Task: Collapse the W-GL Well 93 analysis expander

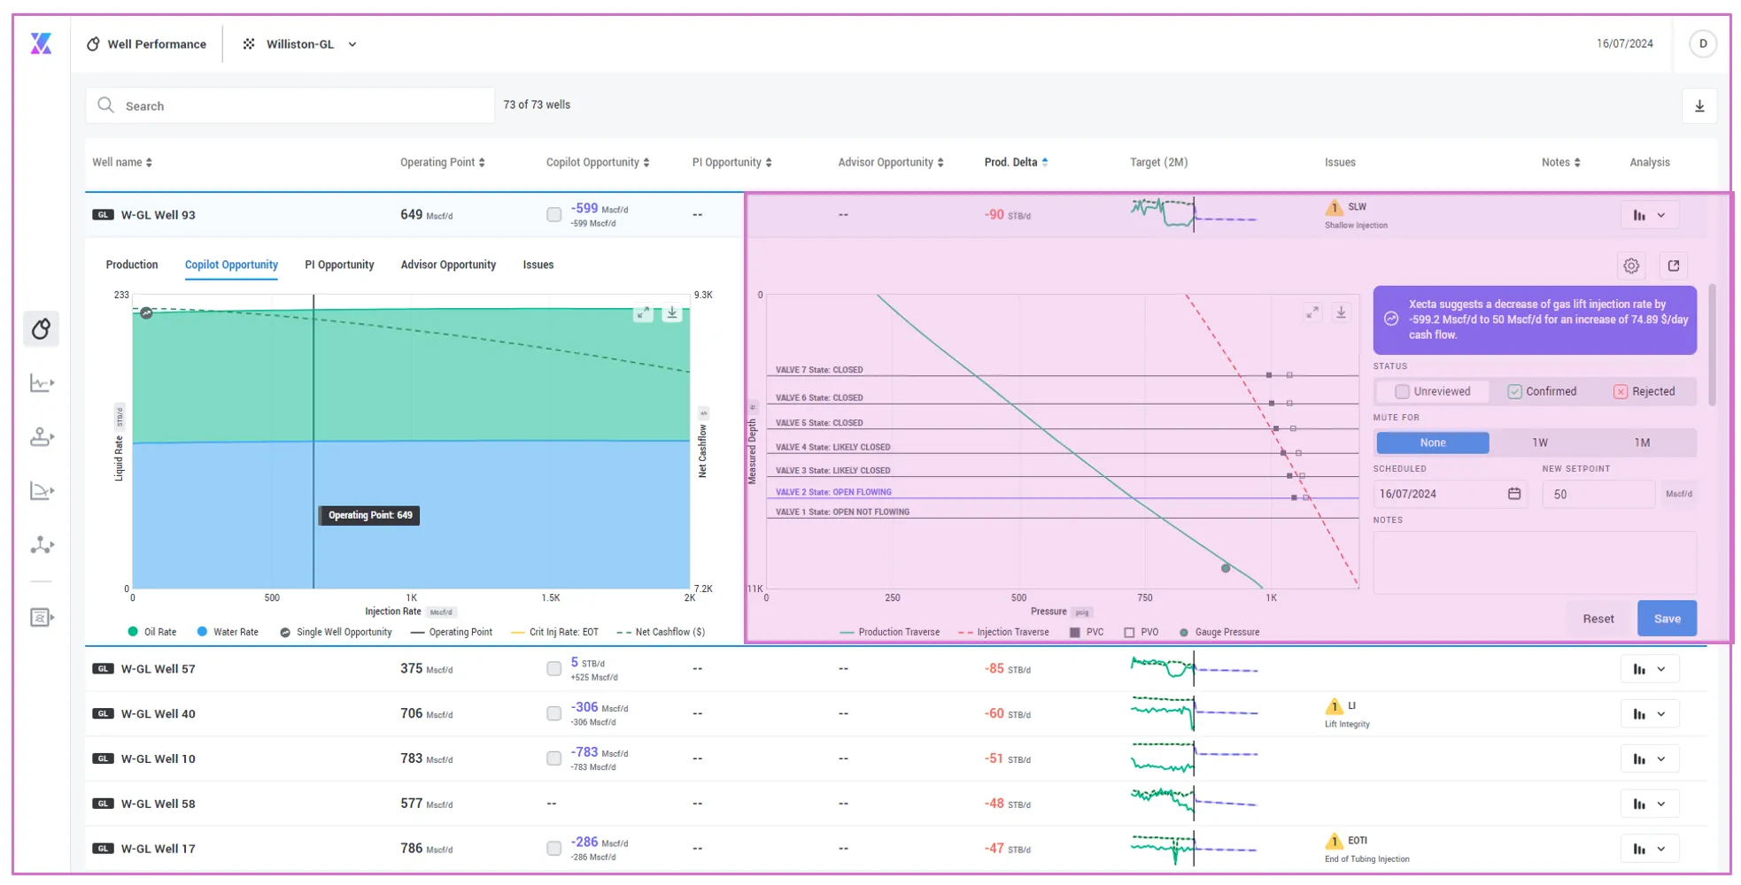Action: [1651, 215]
